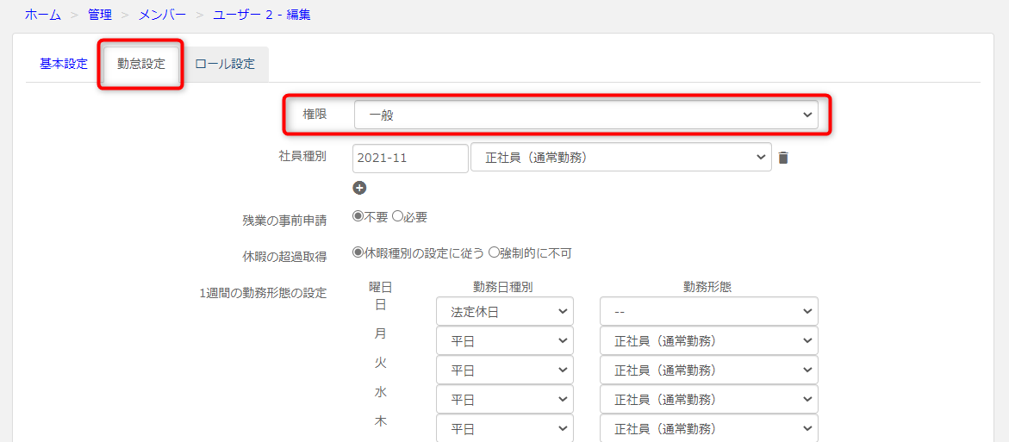Go to ホーム breadcrumb link
1009x442 pixels.
(x=43, y=15)
